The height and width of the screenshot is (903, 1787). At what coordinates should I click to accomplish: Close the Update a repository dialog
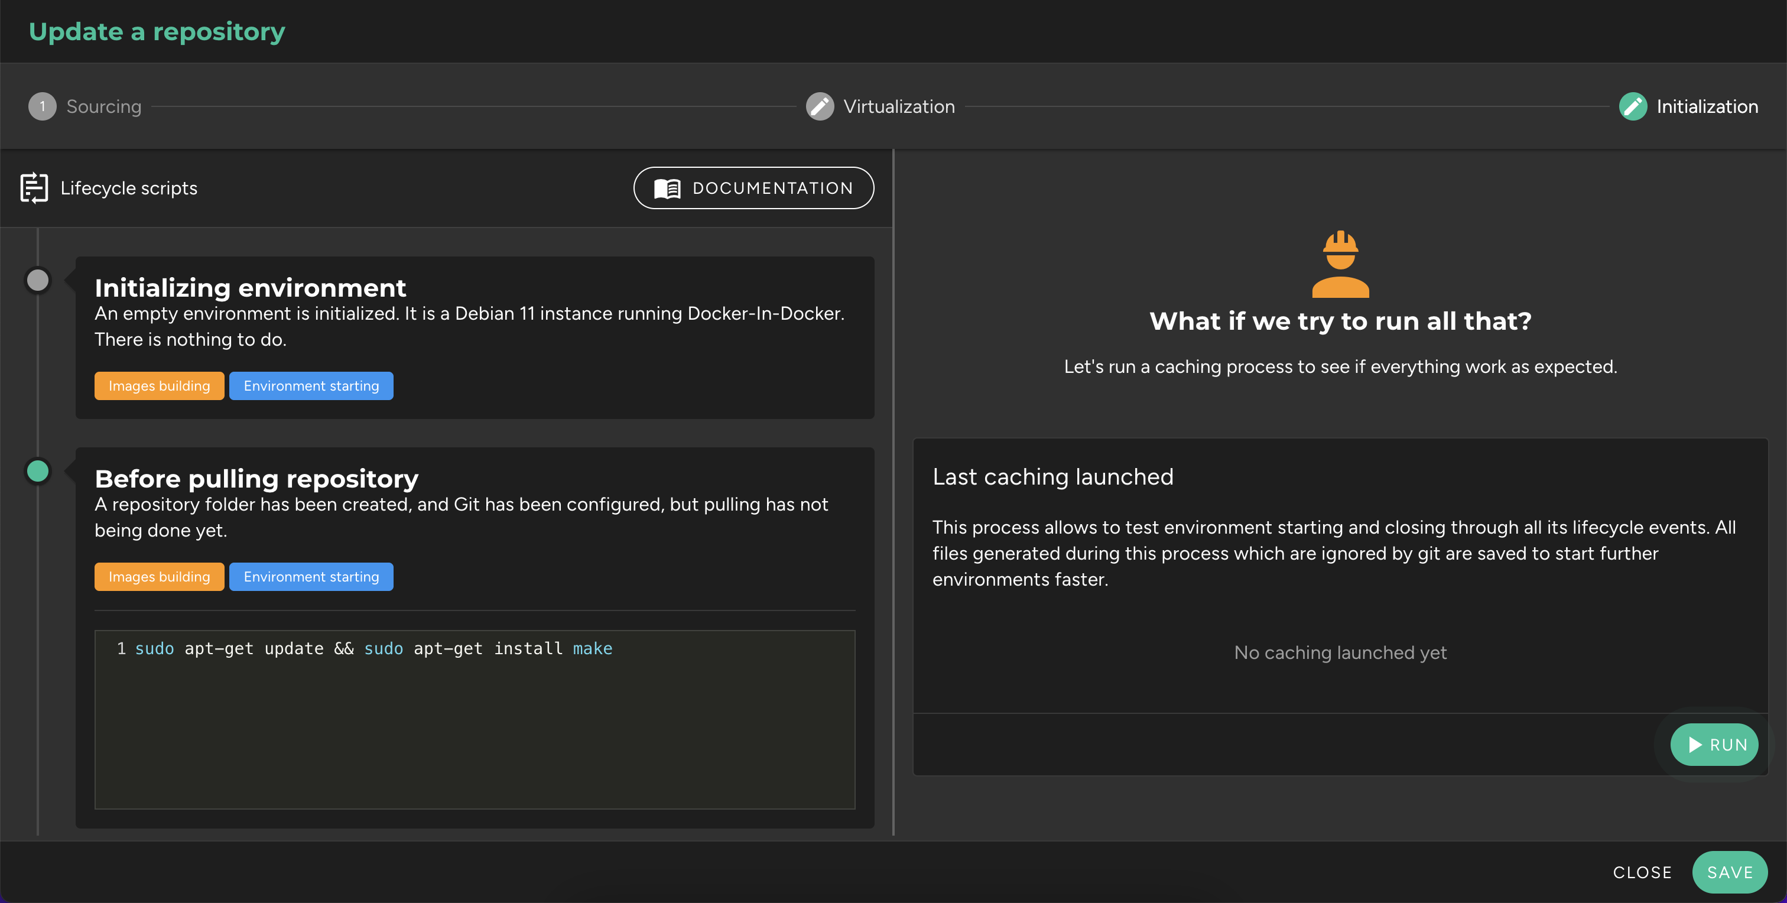coord(1642,872)
